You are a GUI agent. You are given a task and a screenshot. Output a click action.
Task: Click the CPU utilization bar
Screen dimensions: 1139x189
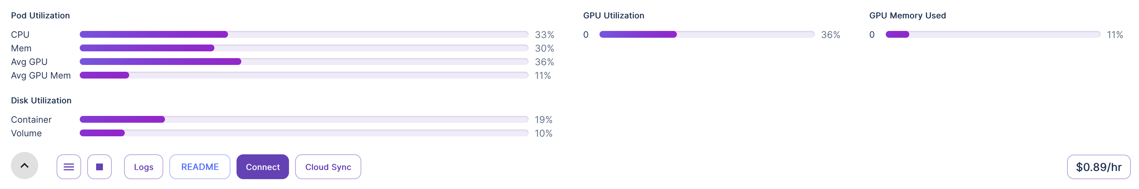click(x=304, y=34)
